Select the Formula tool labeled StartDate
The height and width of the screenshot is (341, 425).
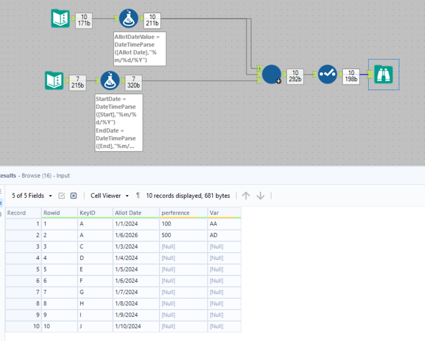tap(110, 81)
